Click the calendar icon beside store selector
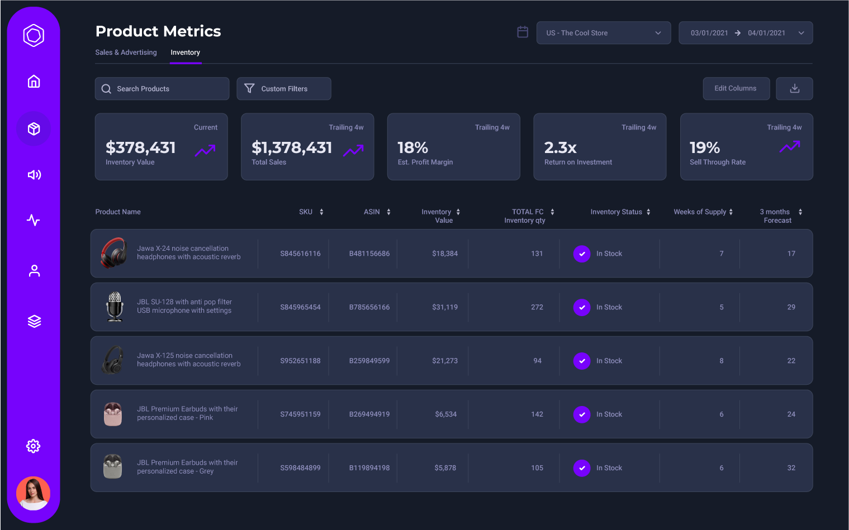The width and height of the screenshot is (849, 530). [x=523, y=32]
